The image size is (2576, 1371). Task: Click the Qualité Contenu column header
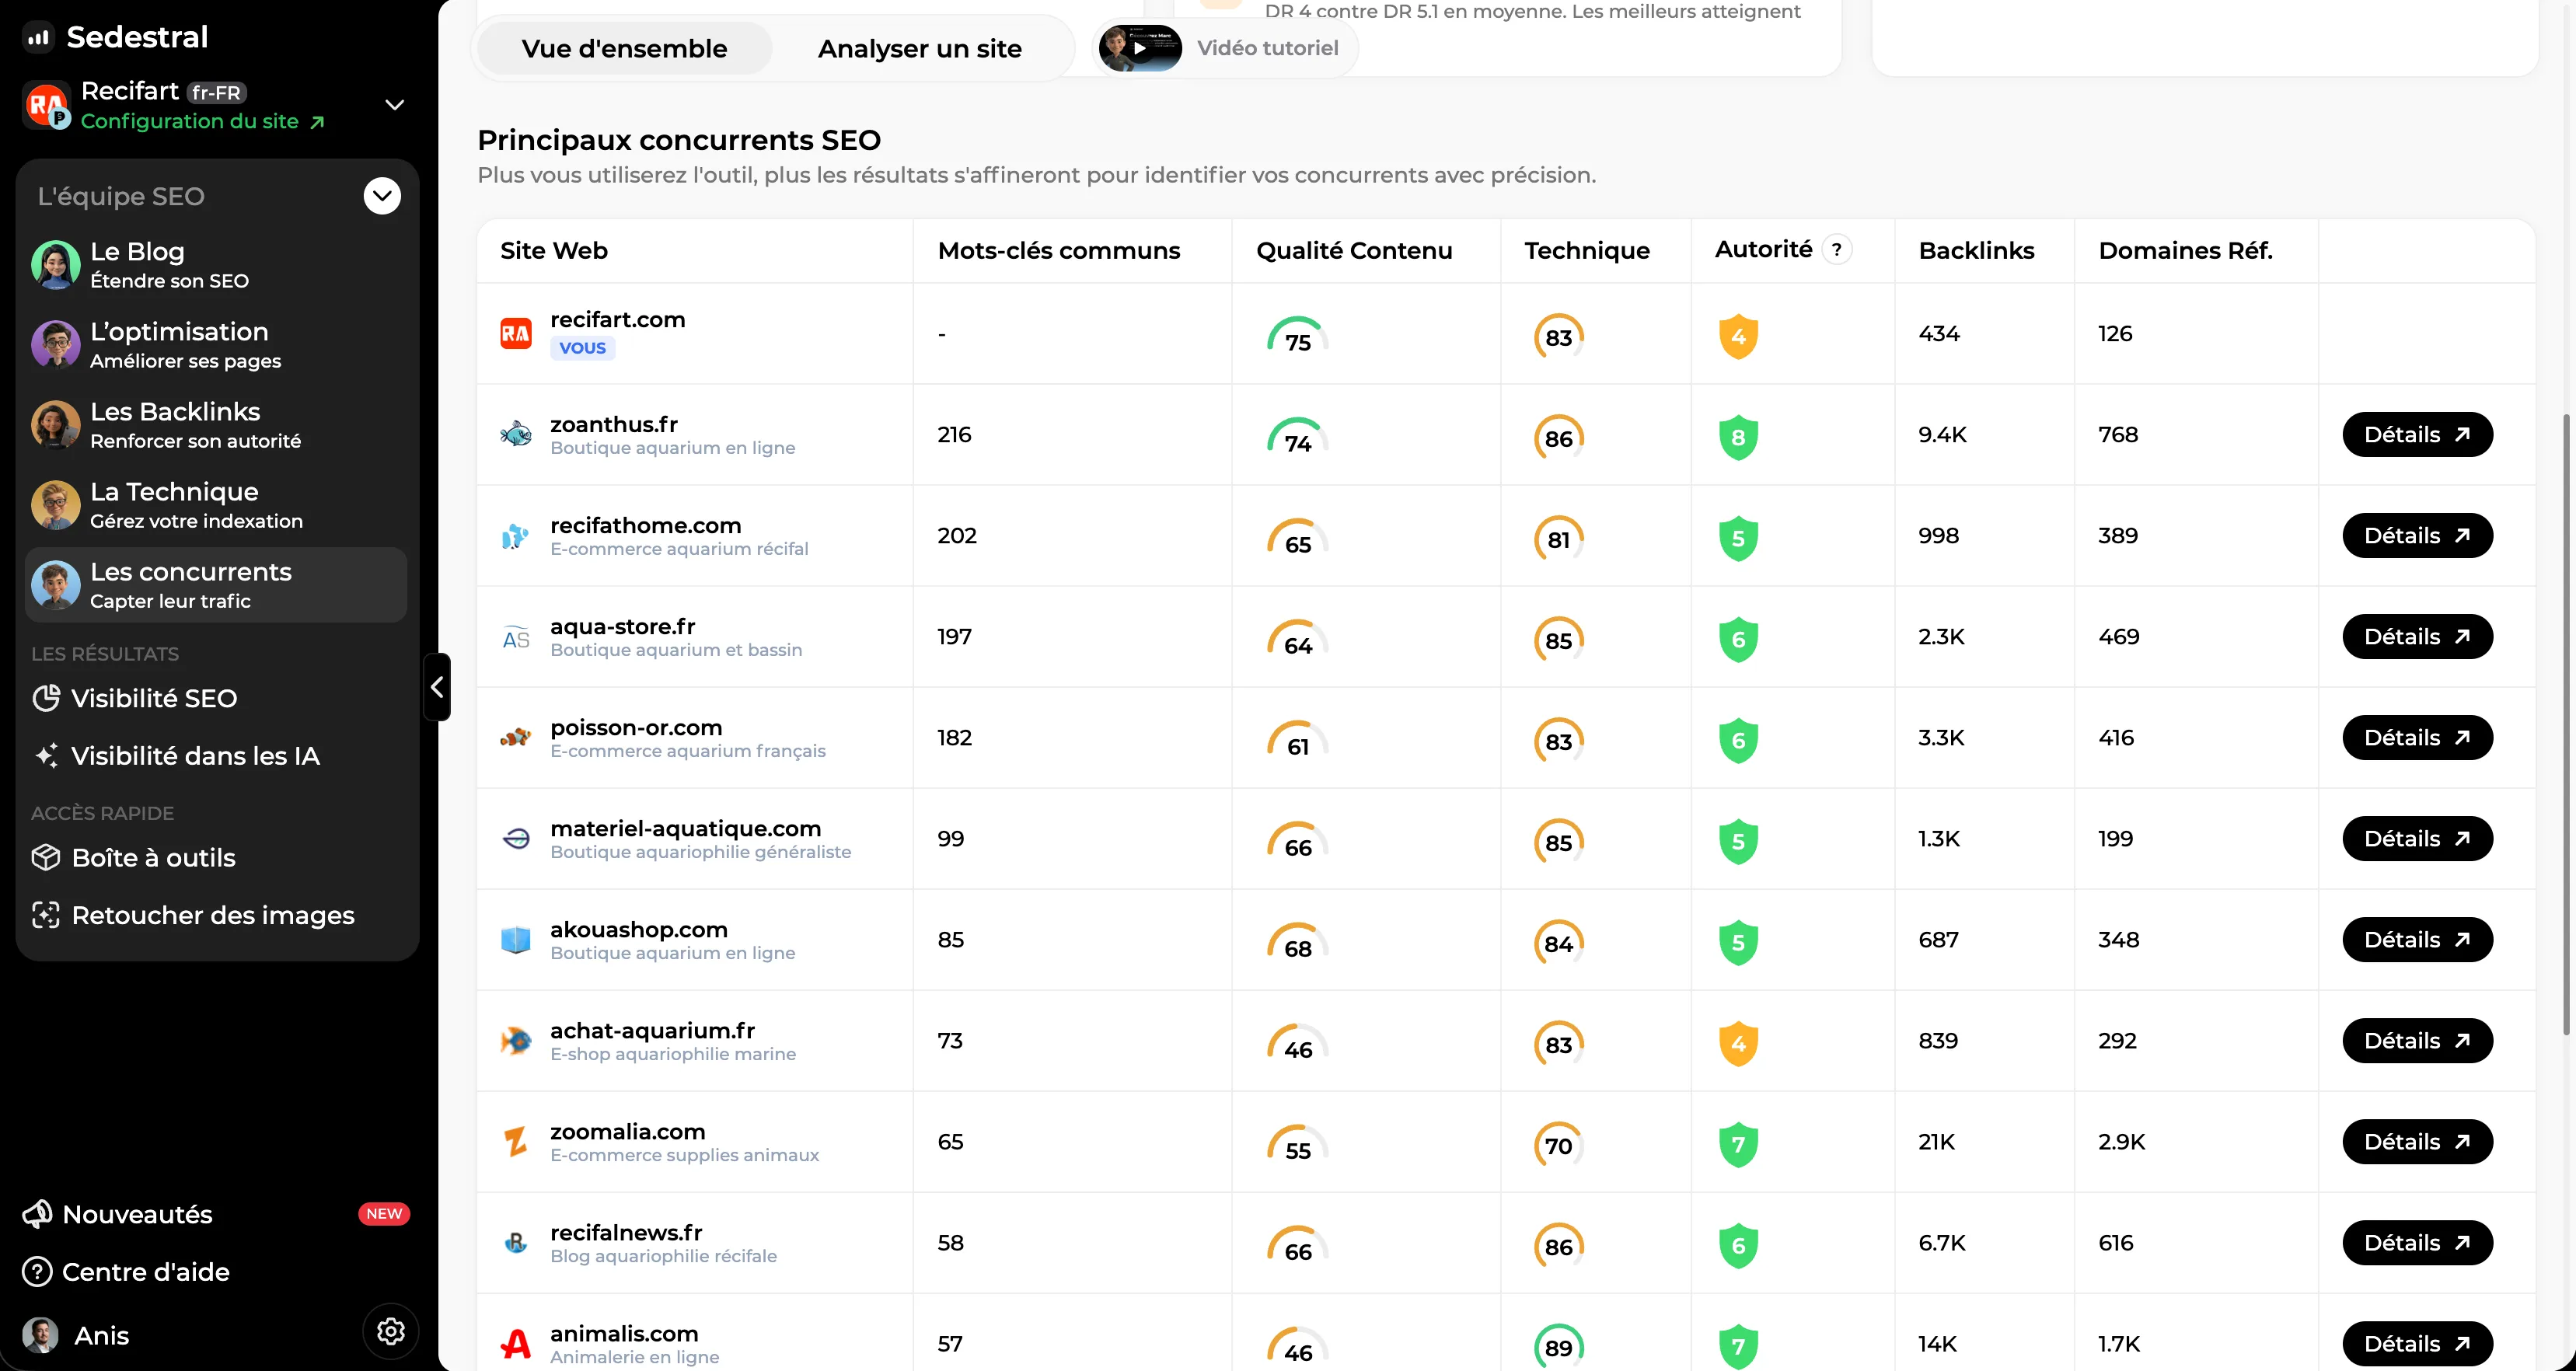pos(1354,251)
